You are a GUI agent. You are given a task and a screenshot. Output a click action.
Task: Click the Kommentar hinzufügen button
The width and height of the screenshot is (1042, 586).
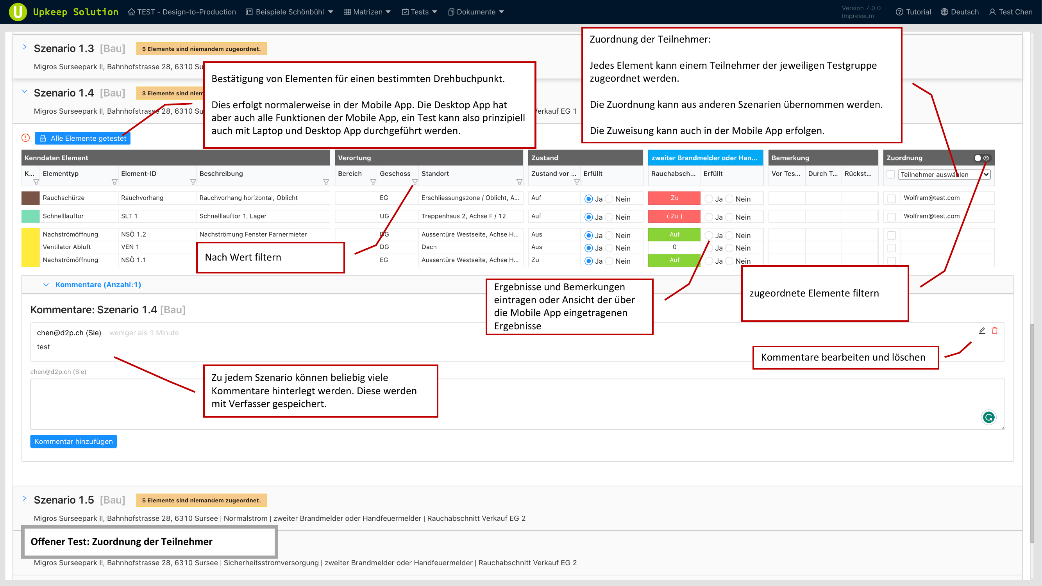point(73,441)
